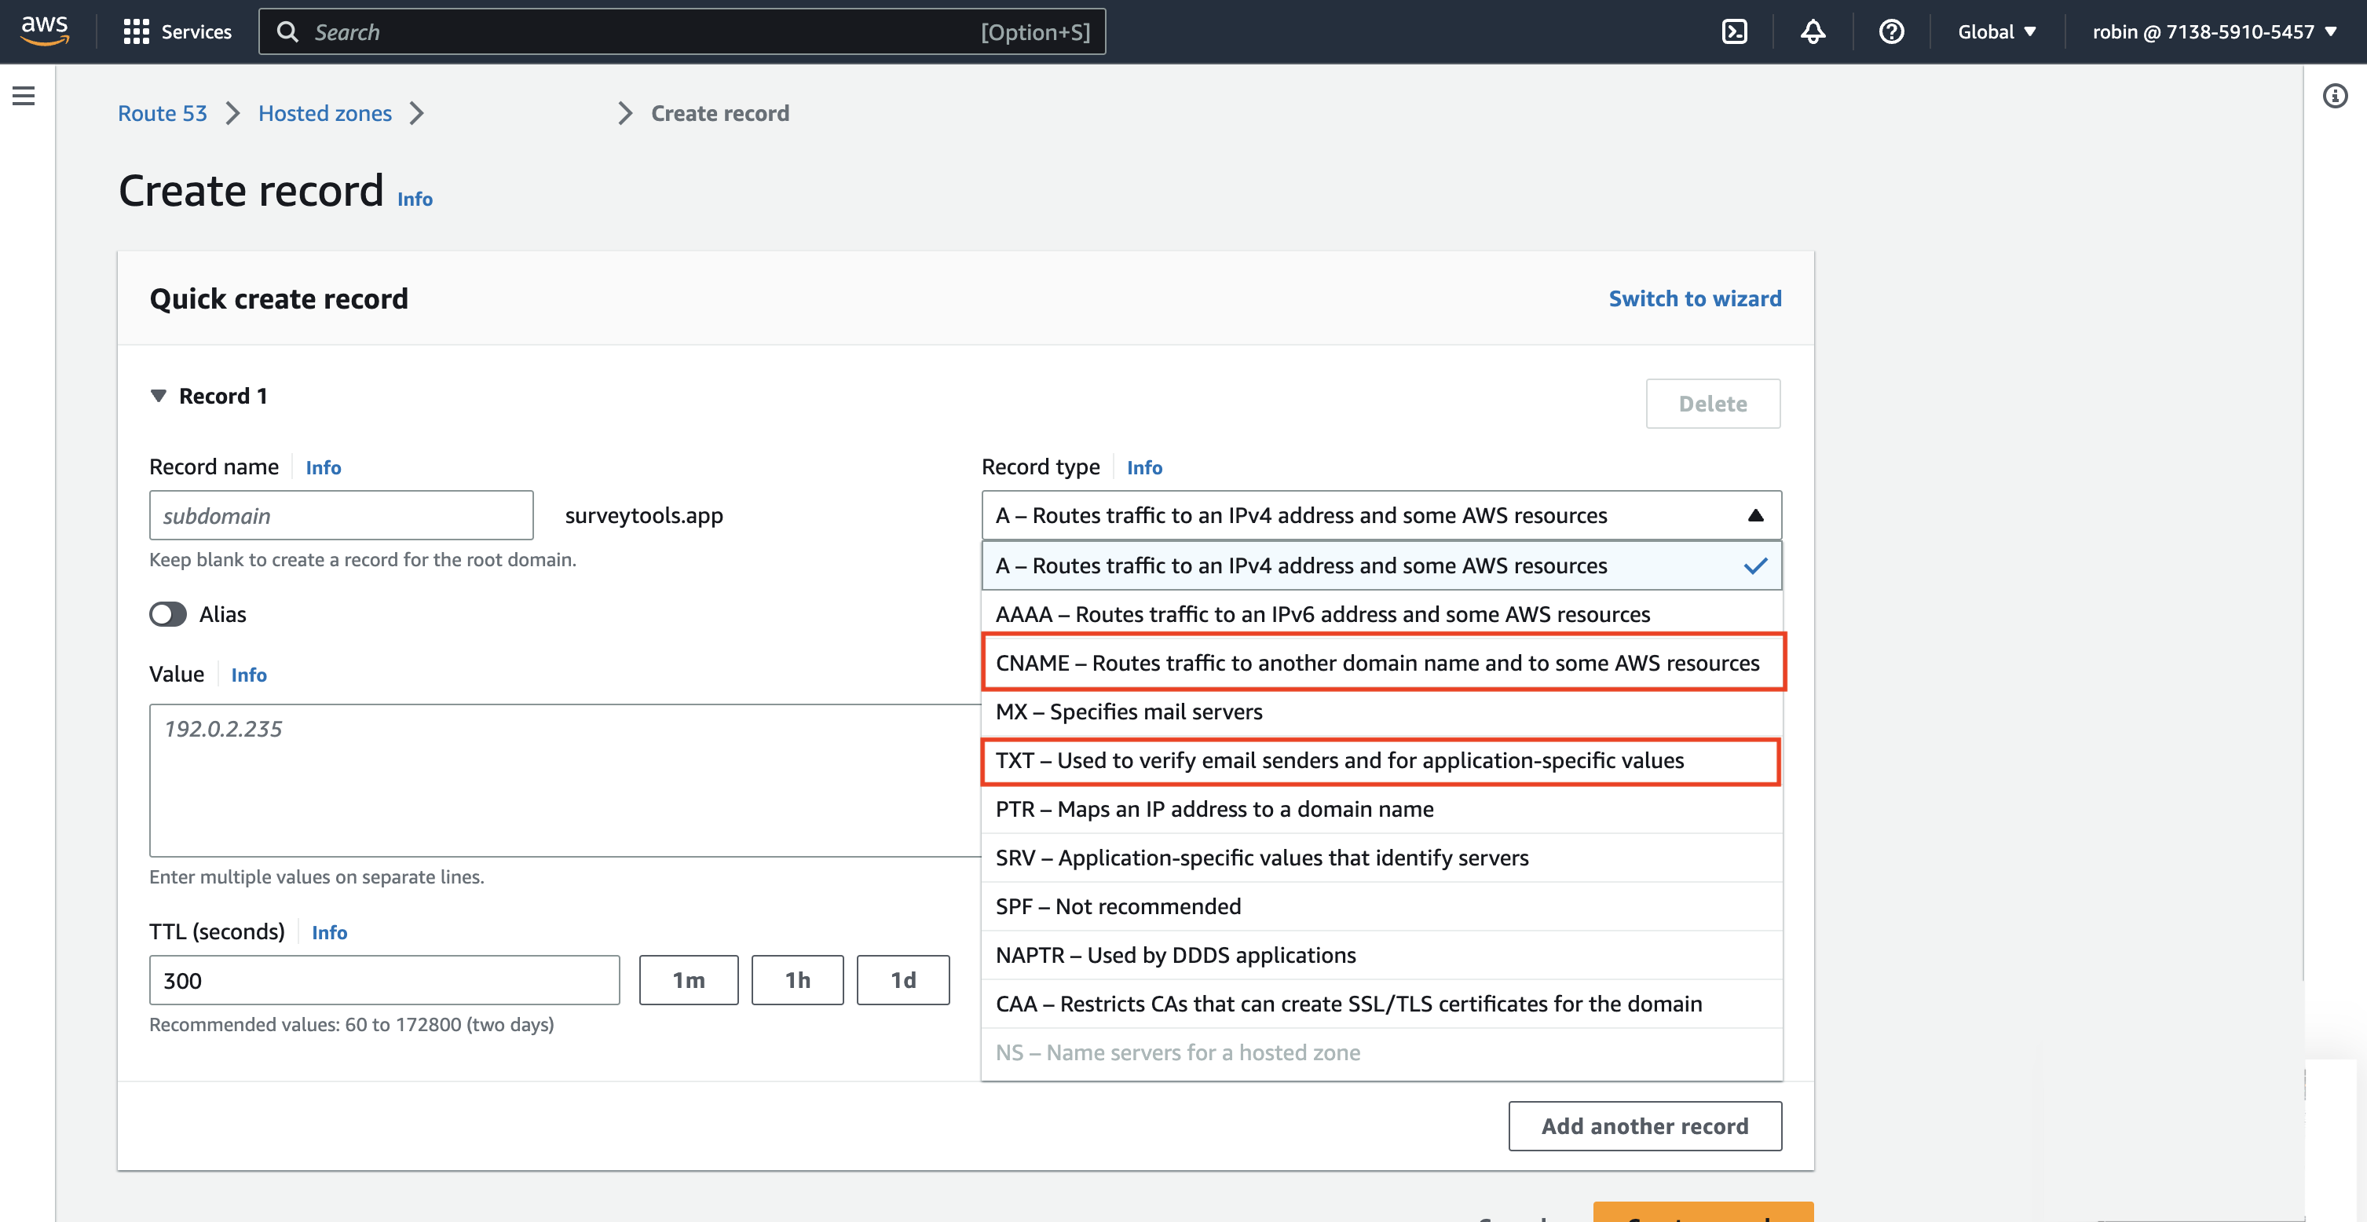Select CNAME record type option

coord(1377,663)
